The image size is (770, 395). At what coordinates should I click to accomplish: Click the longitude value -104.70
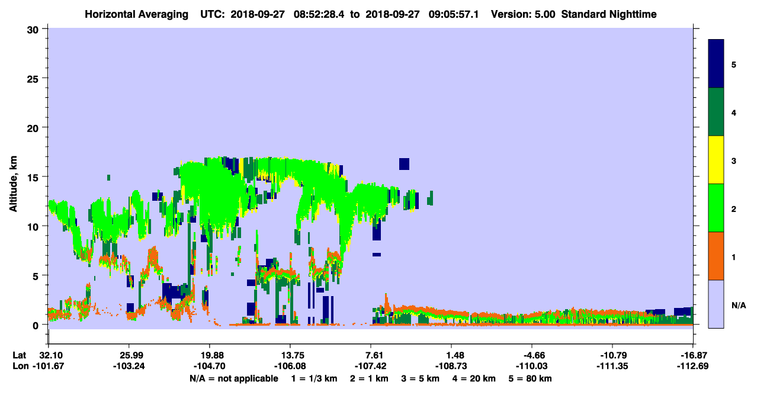(210, 366)
